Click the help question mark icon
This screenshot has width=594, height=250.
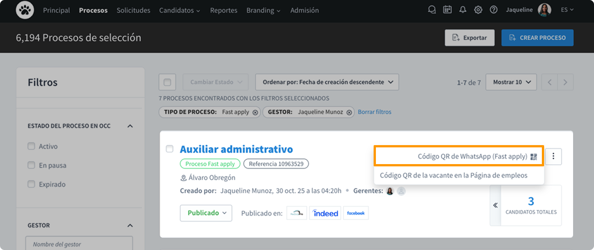[x=494, y=10]
